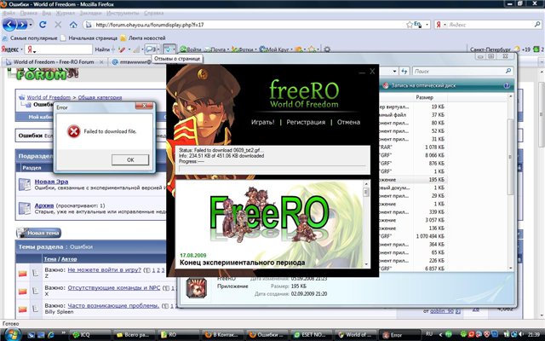Click the stop loading X icon
The height and width of the screenshot is (341, 545).
(x=58, y=25)
